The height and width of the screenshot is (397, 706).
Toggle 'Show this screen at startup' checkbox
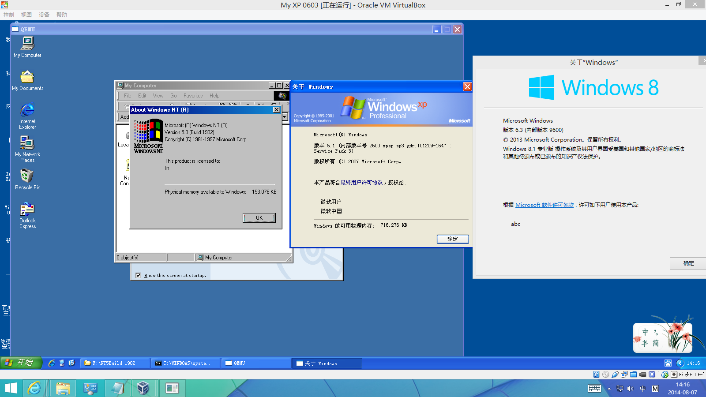pos(138,275)
